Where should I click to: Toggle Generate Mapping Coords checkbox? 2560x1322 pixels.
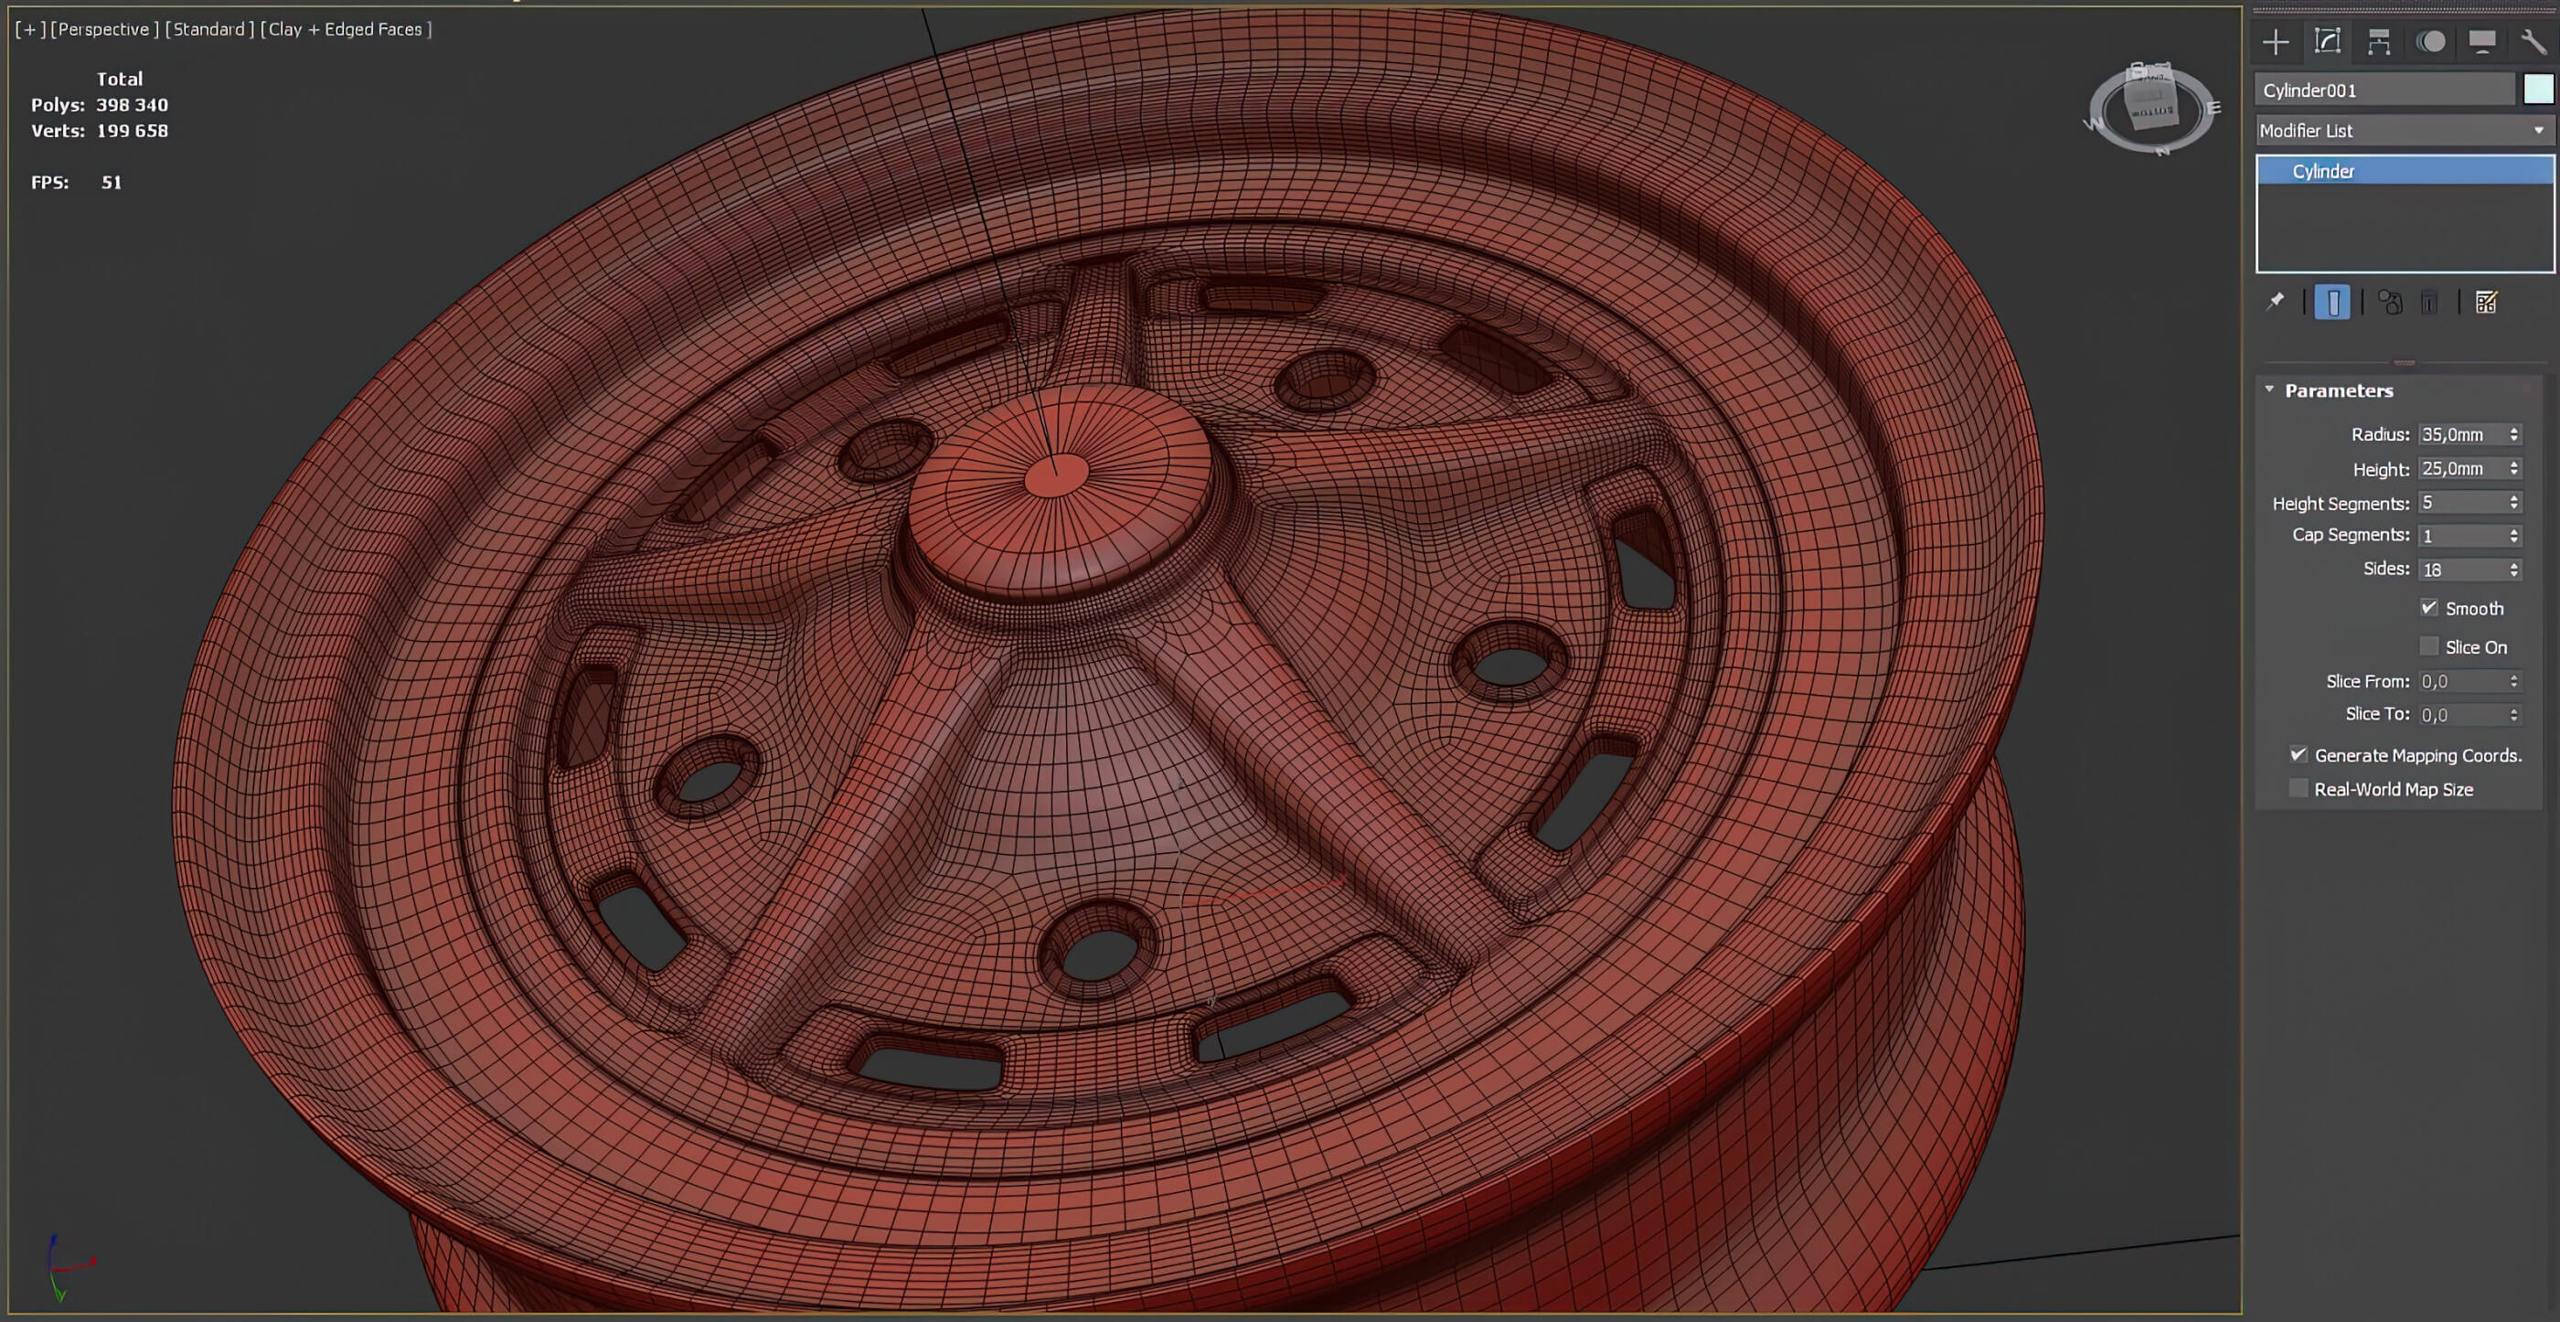click(x=2299, y=754)
